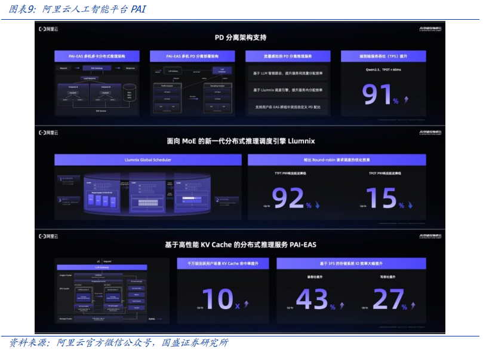
Task: Open the Llumnix Global Scheduler diagram
Action: click(x=148, y=193)
